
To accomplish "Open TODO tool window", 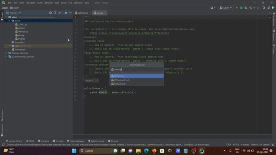I will click(30, 141).
